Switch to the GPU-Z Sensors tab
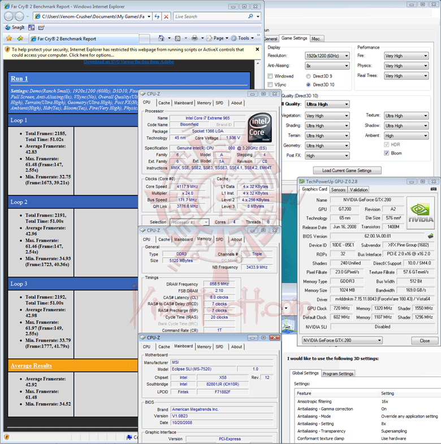The height and width of the screenshot is (444, 441). (x=338, y=190)
